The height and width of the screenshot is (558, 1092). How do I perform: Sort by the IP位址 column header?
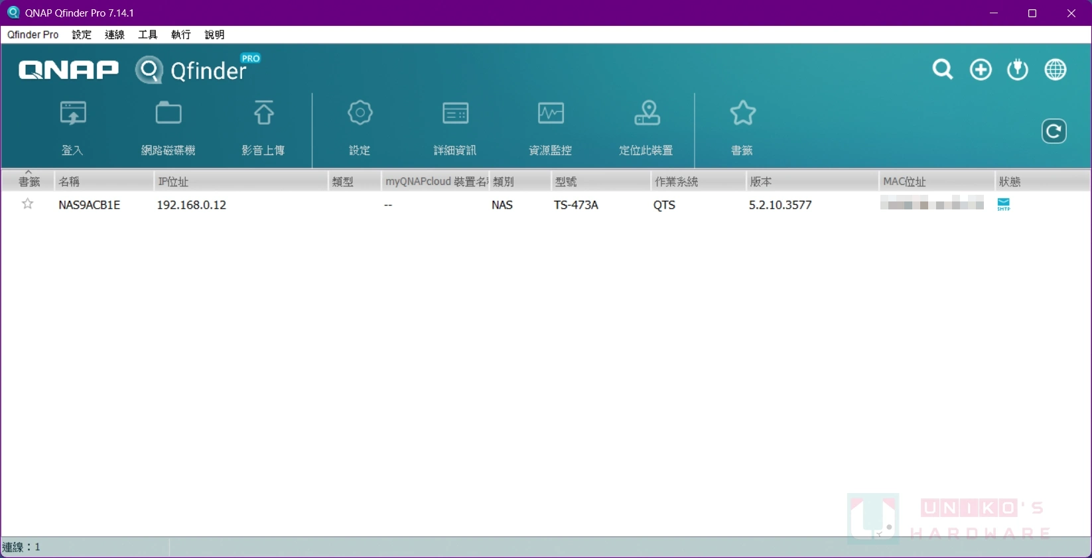241,181
